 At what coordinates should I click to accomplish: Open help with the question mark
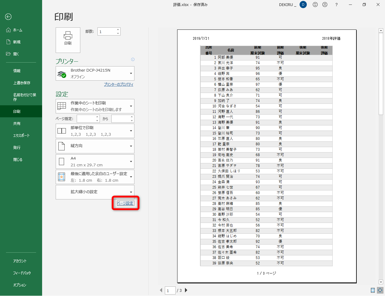pos(336,5)
